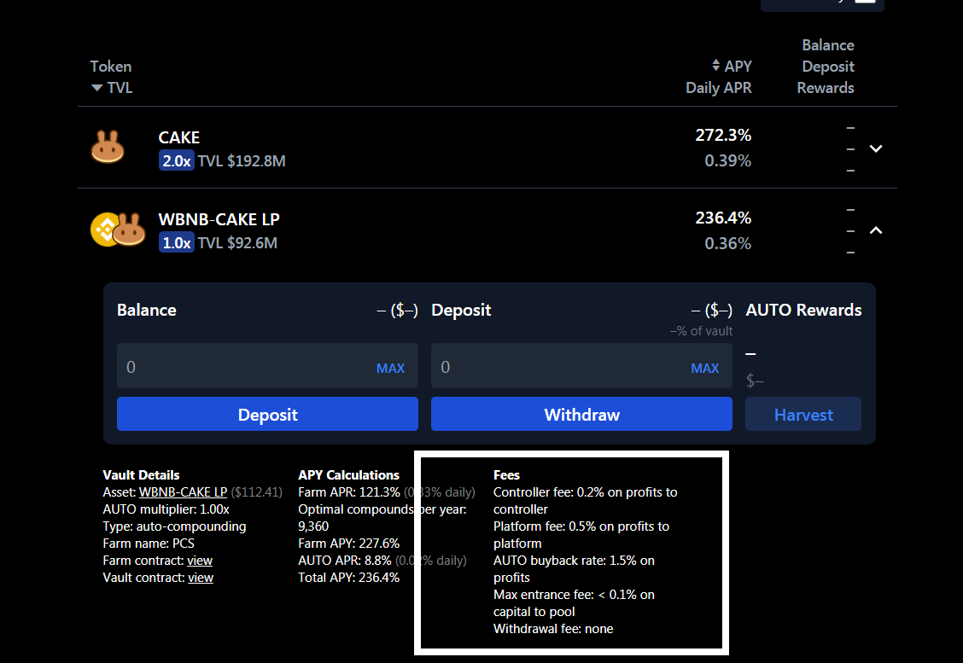
Task: Click the CAKE token pancake bunny icon
Action: [x=108, y=147]
